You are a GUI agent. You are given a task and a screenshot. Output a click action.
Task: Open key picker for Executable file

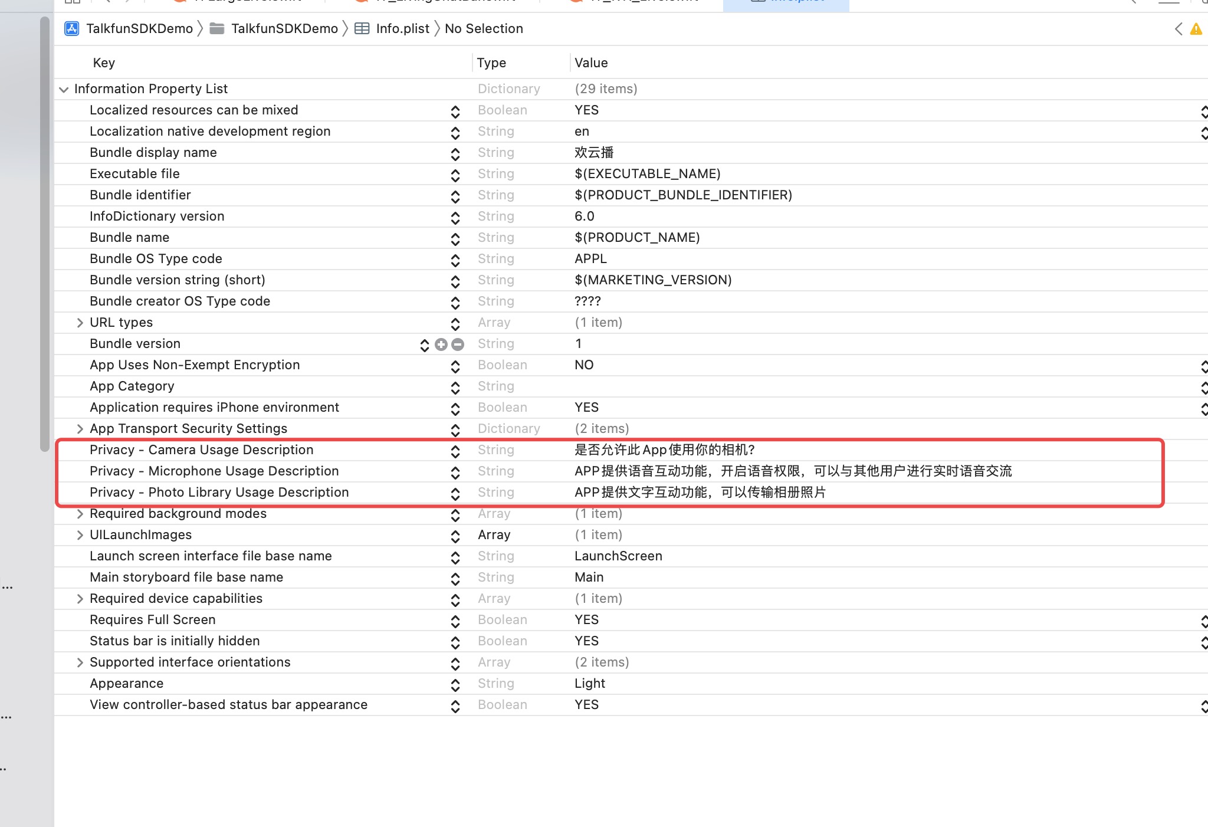coord(455,175)
